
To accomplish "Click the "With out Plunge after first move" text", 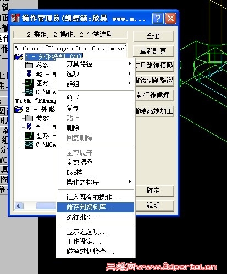I will tap(71, 48).
